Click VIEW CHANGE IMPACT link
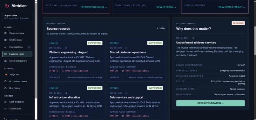256x120 pixels. click(232, 7)
